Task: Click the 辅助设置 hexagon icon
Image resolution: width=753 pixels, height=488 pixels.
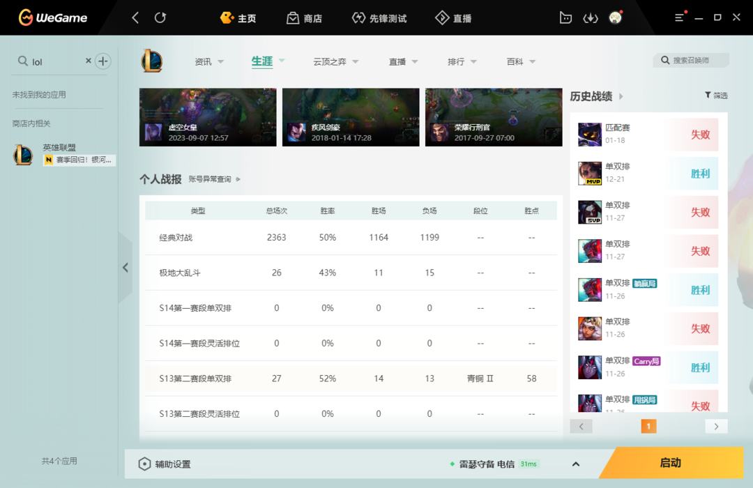Action: coord(144,464)
